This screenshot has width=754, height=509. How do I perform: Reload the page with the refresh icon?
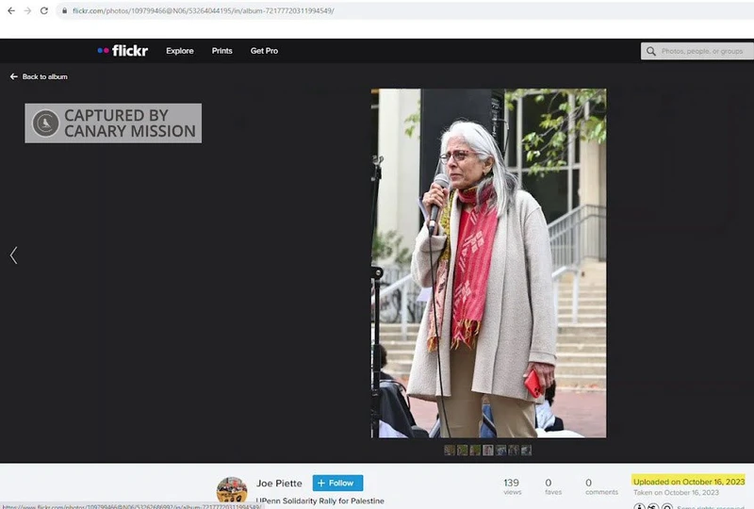coord(43,10)
